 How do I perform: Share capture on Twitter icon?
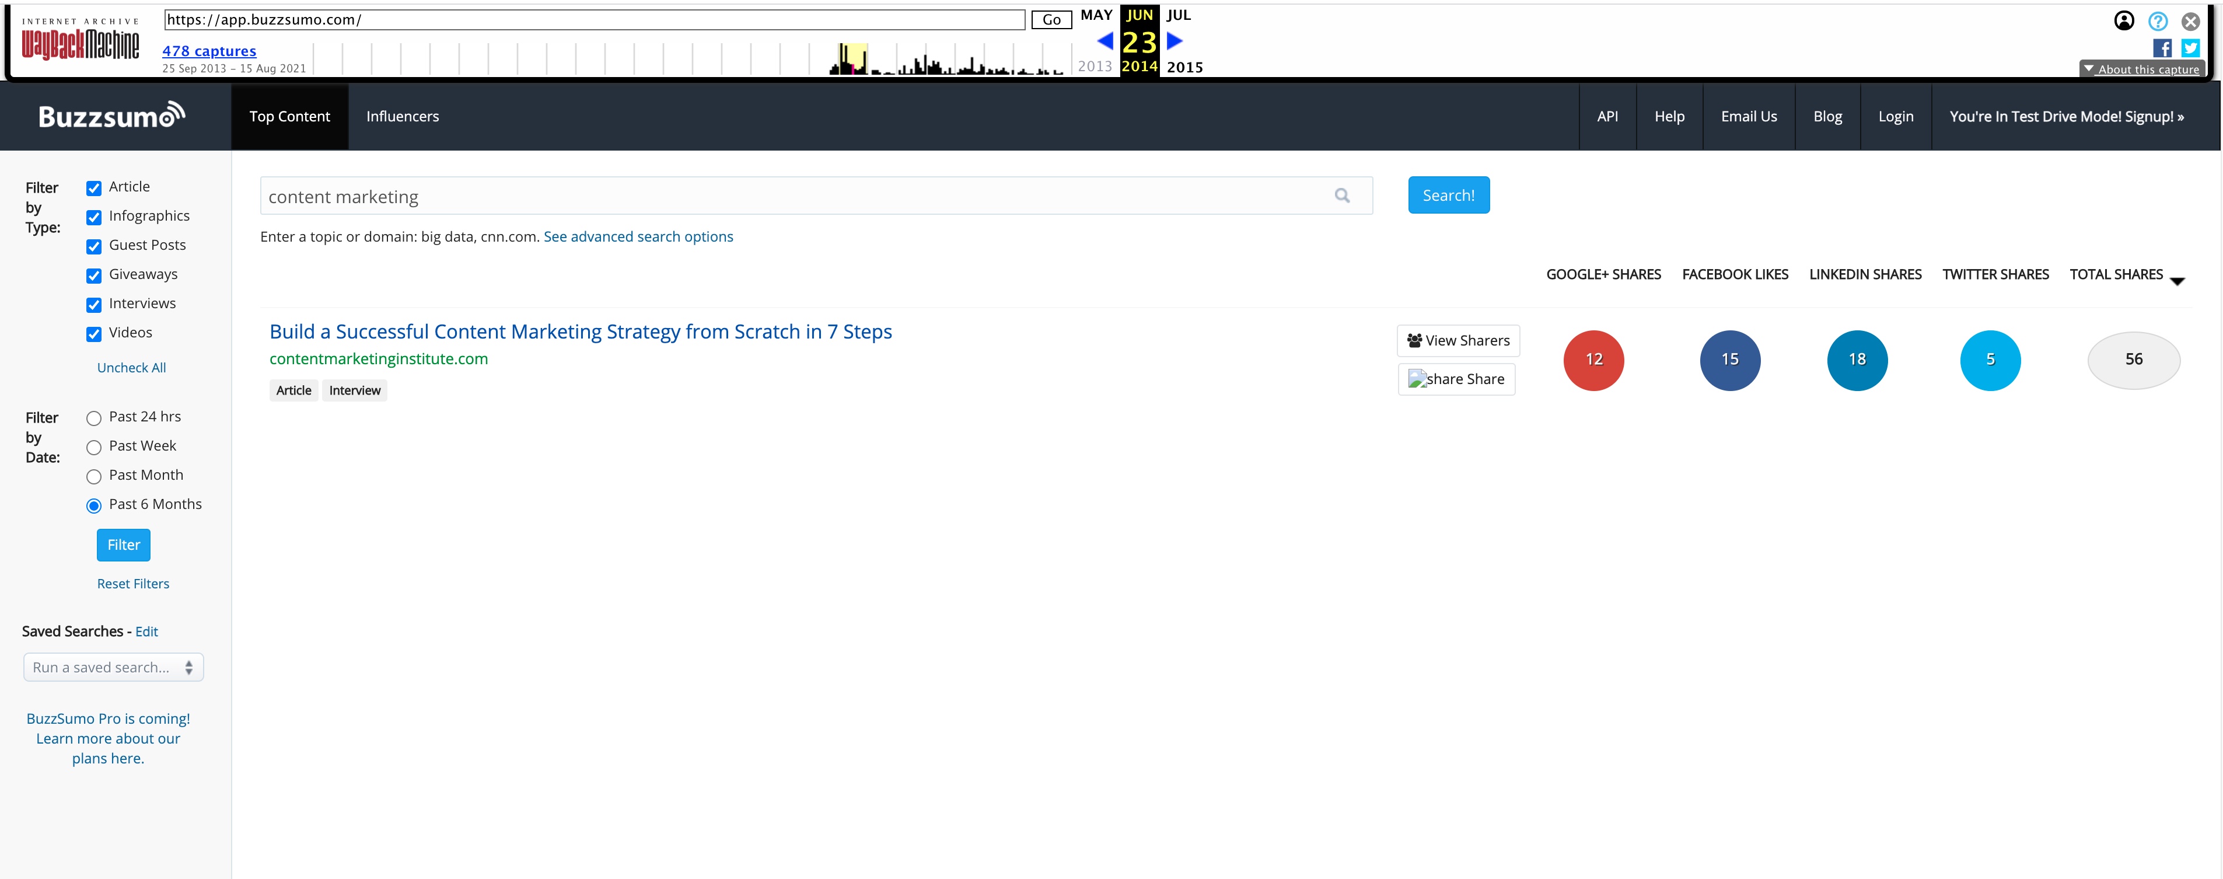click(x=2190, y=47)
